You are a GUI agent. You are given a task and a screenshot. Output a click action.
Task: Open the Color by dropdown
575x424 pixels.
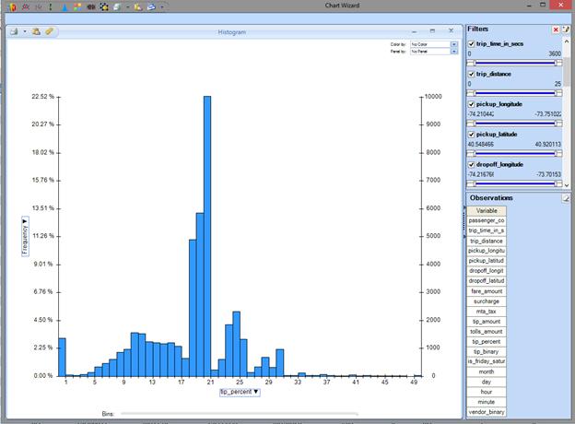453,43
